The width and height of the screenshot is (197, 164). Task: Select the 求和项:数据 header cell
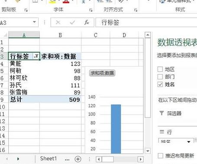click(60, 56)
